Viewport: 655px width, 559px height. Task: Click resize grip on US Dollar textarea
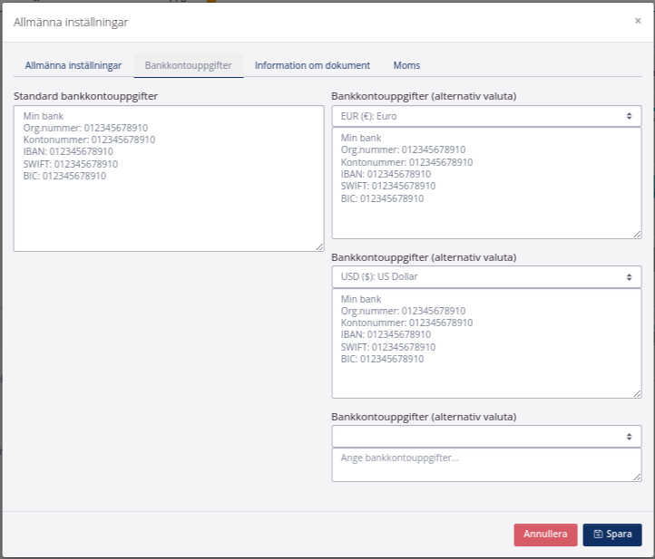(x=637, y=393)
